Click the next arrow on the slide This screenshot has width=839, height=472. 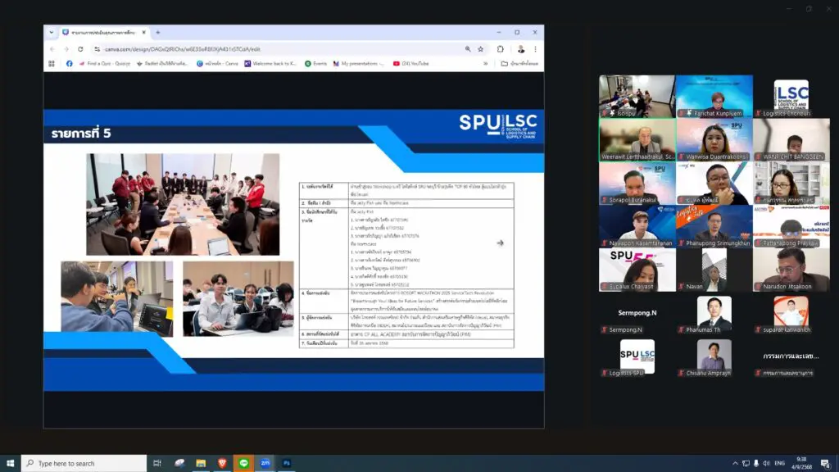[500, 243]
